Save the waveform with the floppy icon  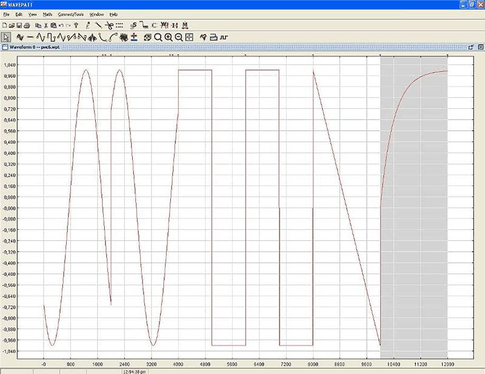19,25
